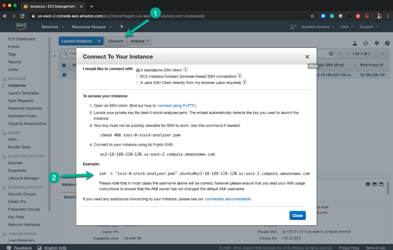Open the Chrome three-dot menu

(388, 16)
